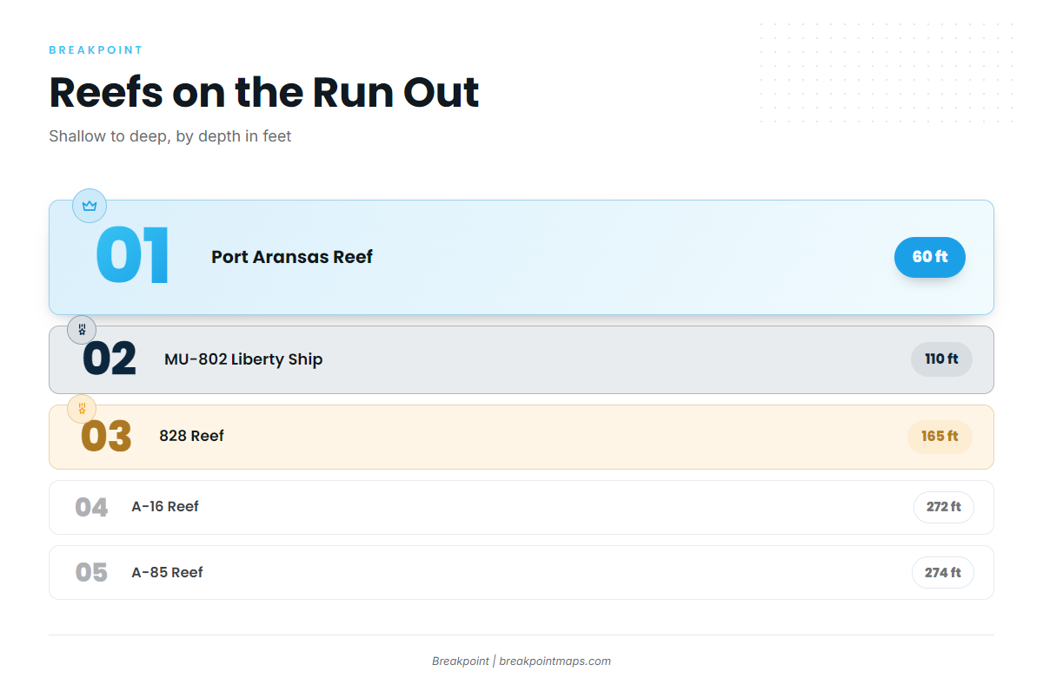Click the bronze medal icon on 828 Reef row
The image size is (1043, 691).
tap(82, 408)
